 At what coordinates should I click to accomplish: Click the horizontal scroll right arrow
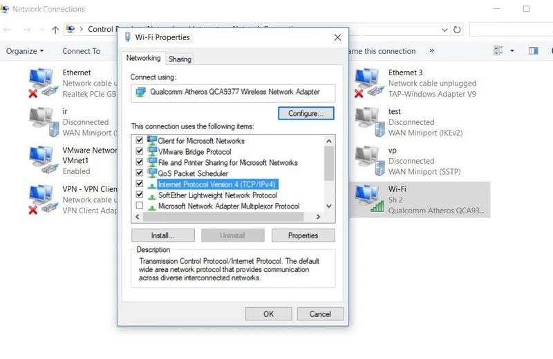[318, 217]
